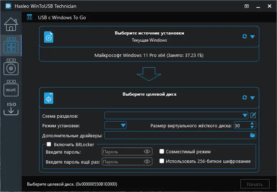Open the ISO download sidebar icon
Viewport: 277px width, 192px height.
click(11, 108)
